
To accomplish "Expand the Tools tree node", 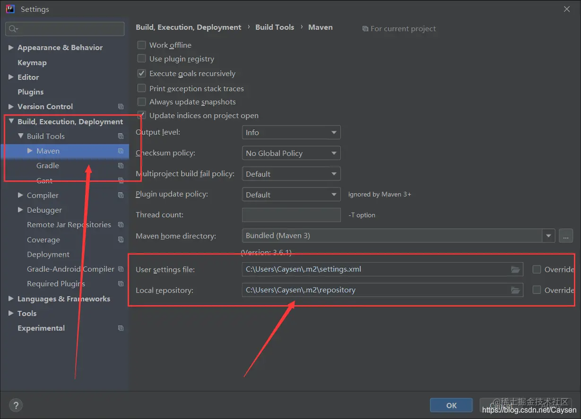I will (x=11, y=313).
